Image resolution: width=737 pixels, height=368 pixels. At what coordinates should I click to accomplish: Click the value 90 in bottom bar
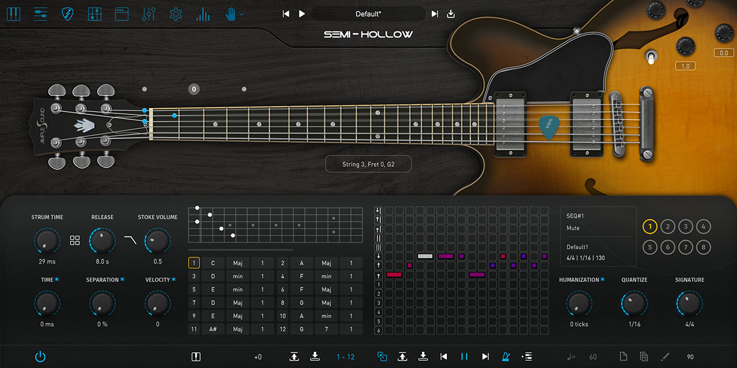(x=690, y=357)
